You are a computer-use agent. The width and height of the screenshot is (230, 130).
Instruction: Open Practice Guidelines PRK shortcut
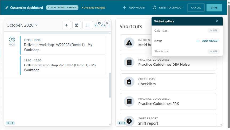(168, 102)
